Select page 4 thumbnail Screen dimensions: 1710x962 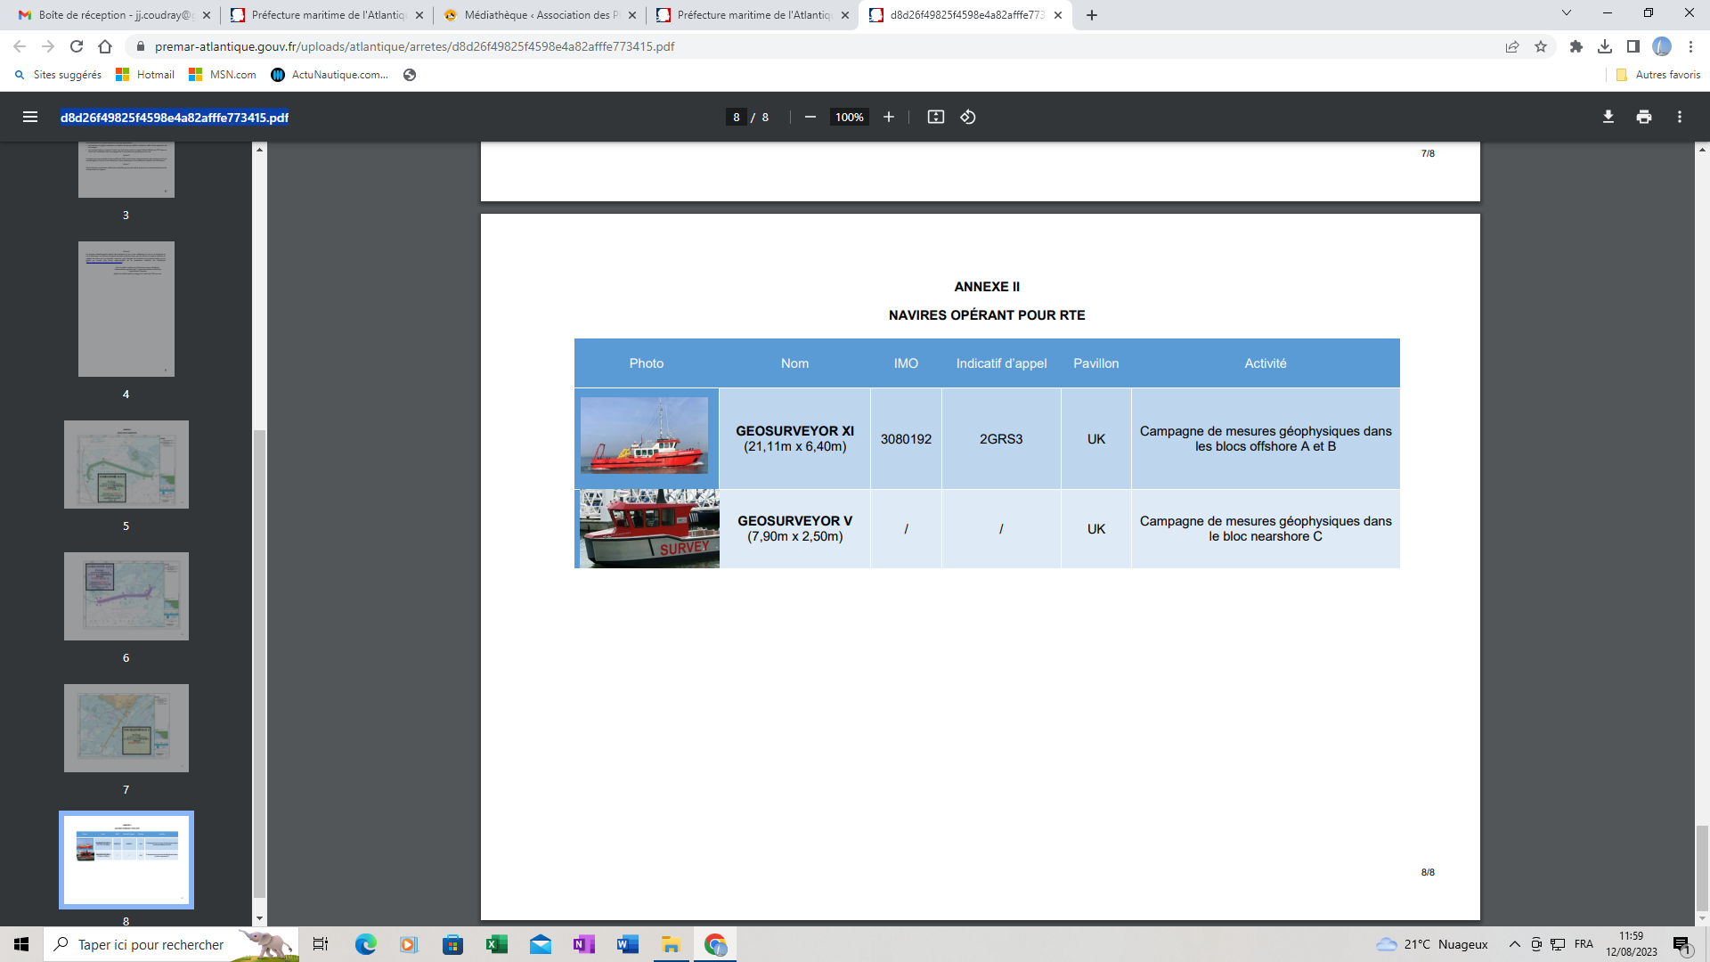click(x=126, y=309)
